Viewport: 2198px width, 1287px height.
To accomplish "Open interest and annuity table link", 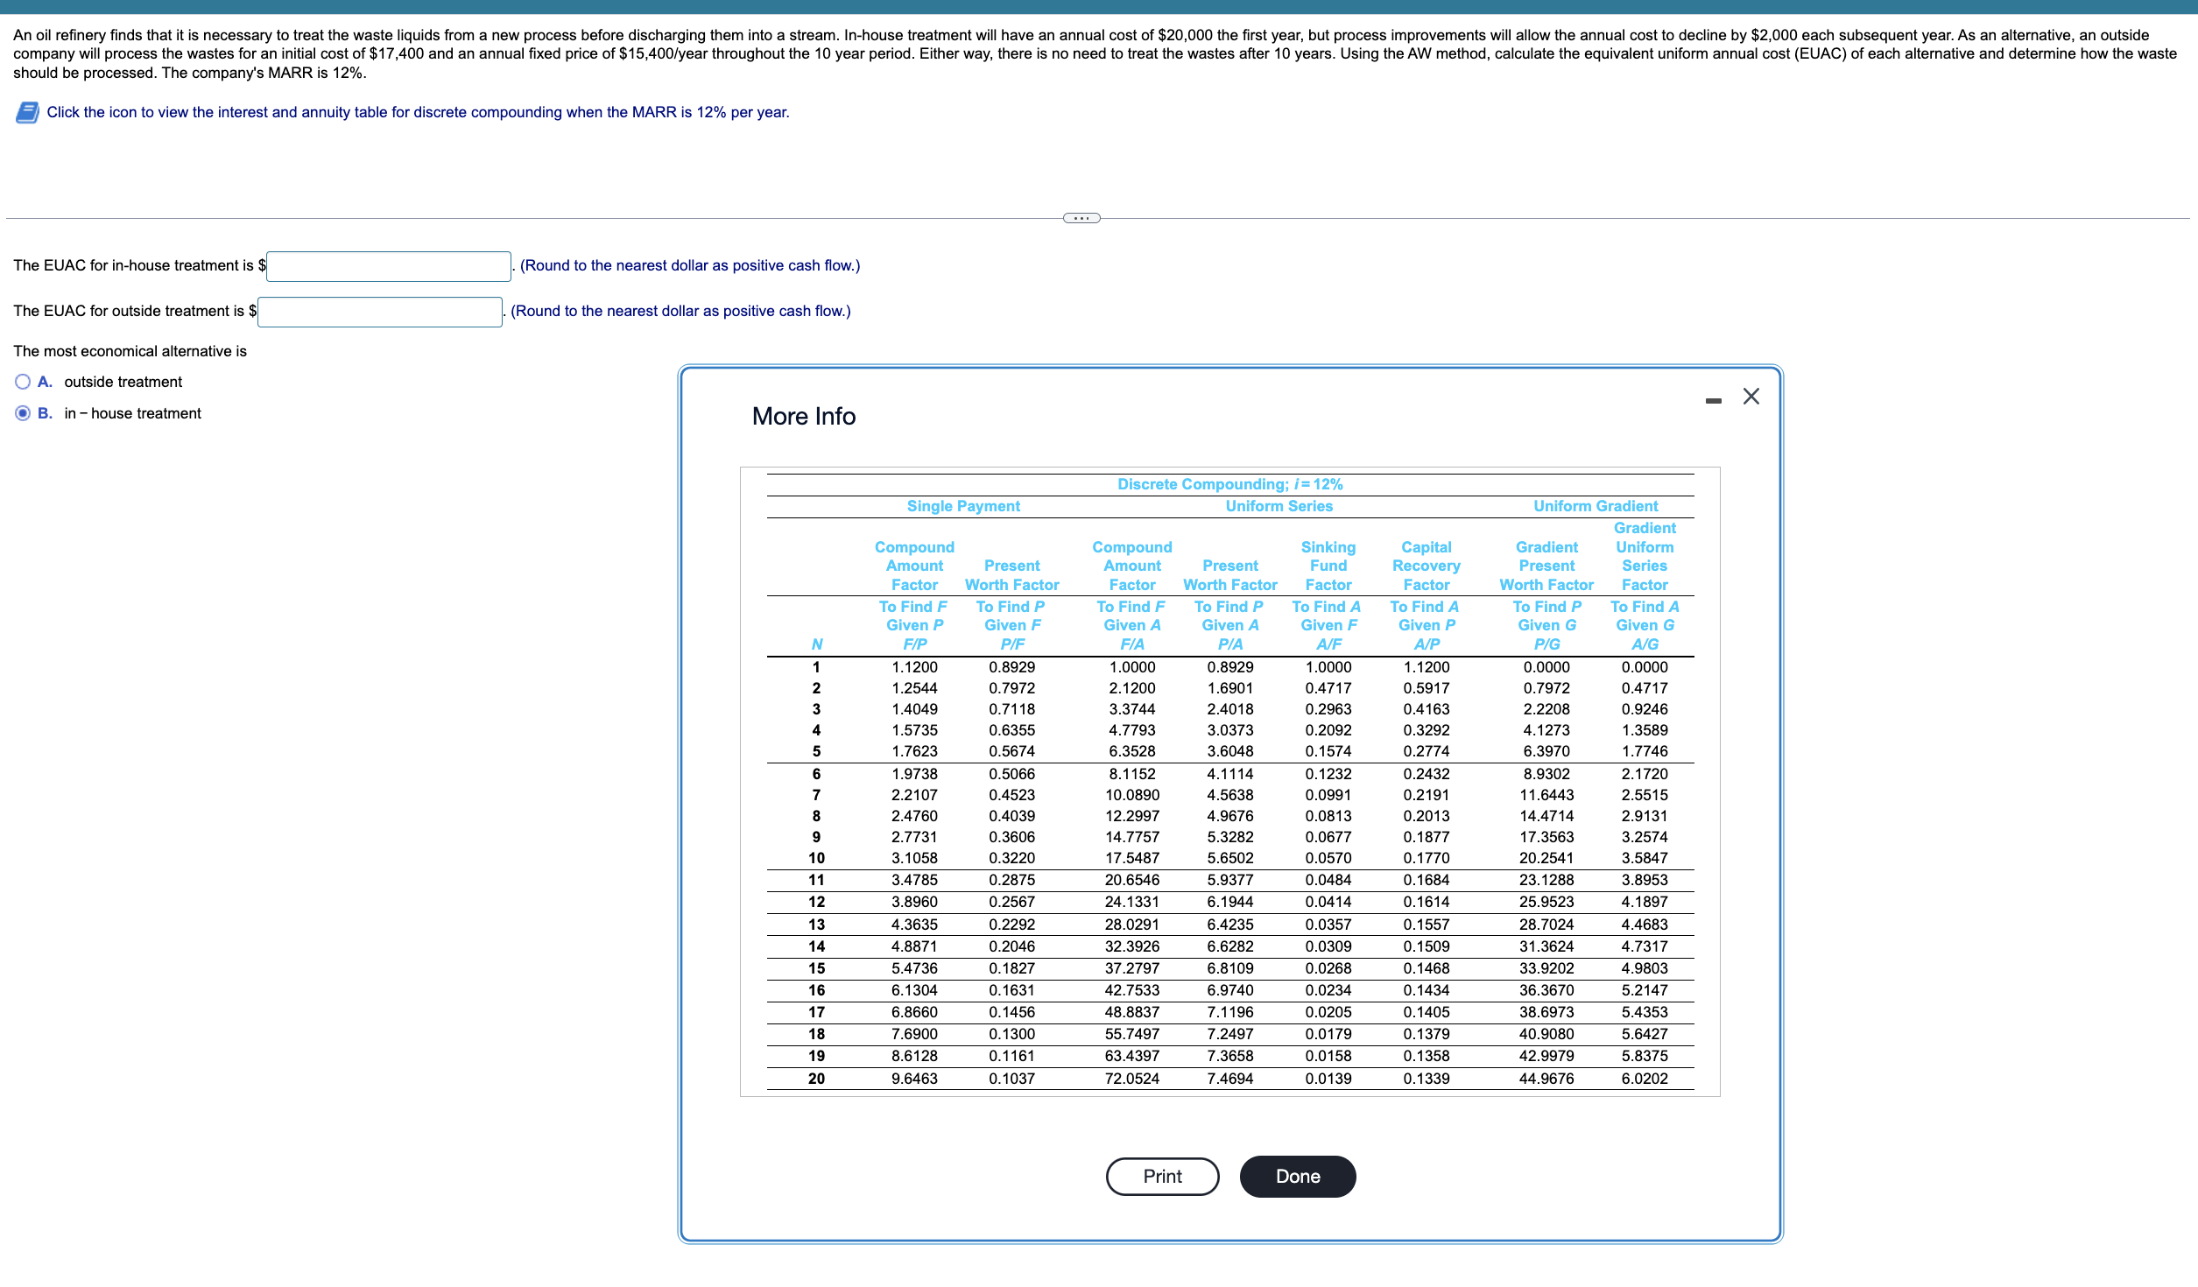I will [418, 112].
